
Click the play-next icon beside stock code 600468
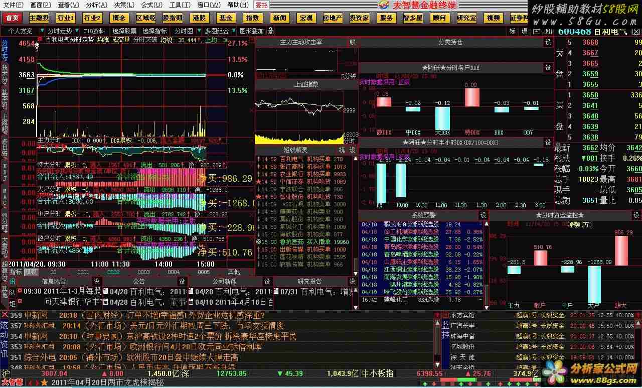click(547, 31)
